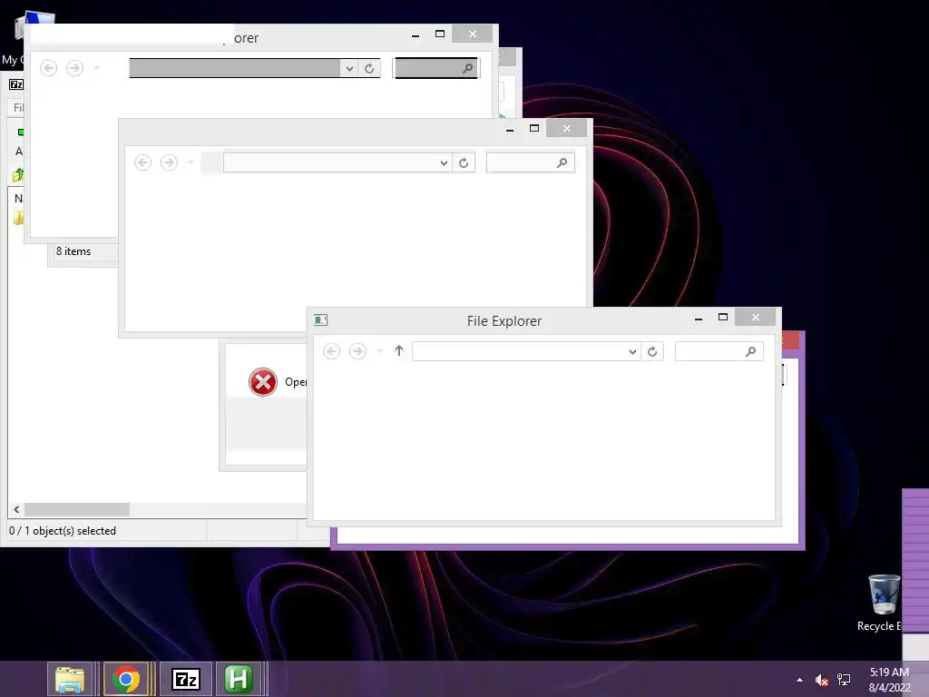The image size is (929, 697).
Task: Click search box in titled File Explorer window
Action: pyautogui.click(x=719, y=351)
